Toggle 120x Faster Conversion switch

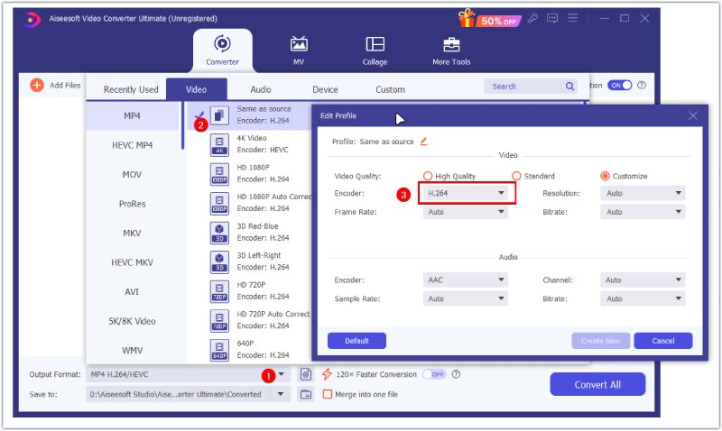point(434,374)
